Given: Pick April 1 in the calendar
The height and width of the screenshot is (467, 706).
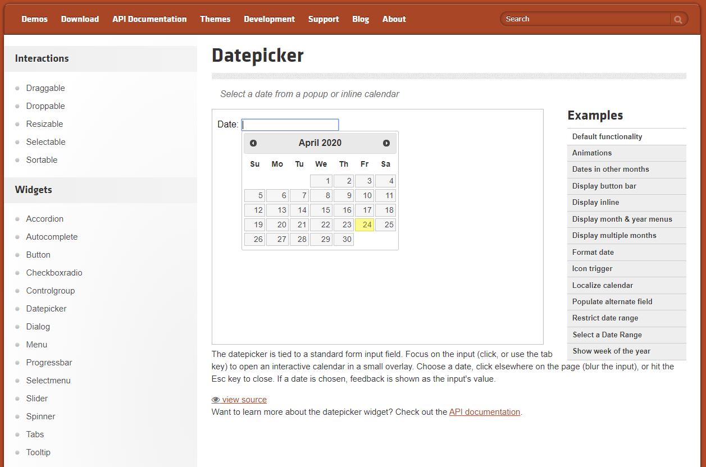Looking at the screenshot, I should [x=321, y=181].
